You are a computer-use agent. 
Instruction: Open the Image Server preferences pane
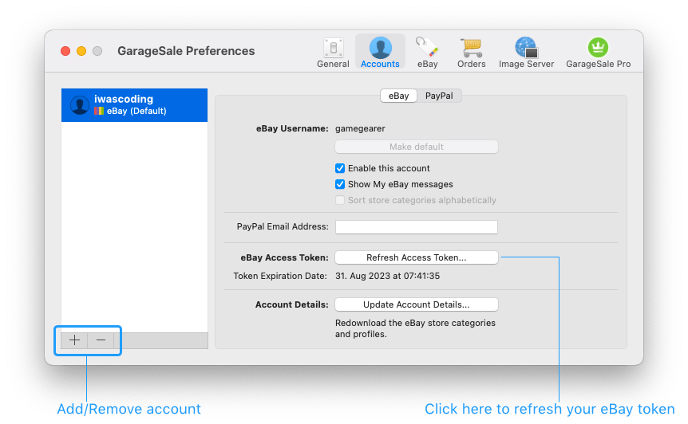point(526,53)
